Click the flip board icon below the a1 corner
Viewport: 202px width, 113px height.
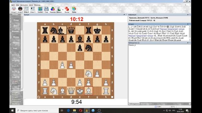pos(39,97)
